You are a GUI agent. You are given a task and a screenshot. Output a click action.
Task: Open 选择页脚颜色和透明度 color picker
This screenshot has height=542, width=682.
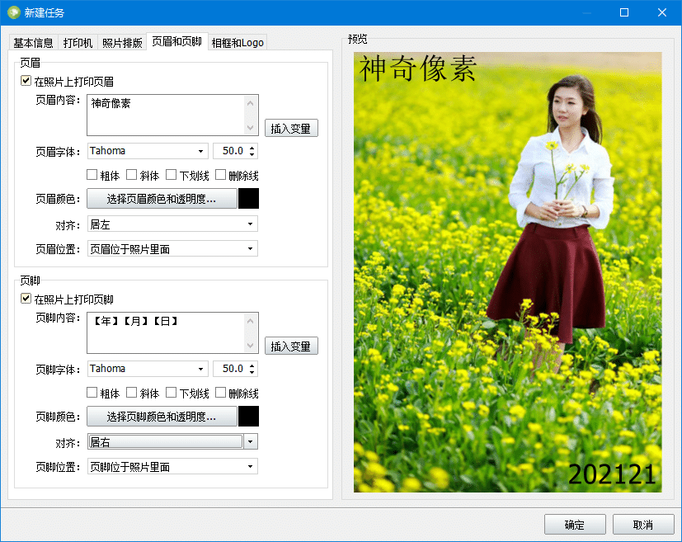(x=162, y=417)
